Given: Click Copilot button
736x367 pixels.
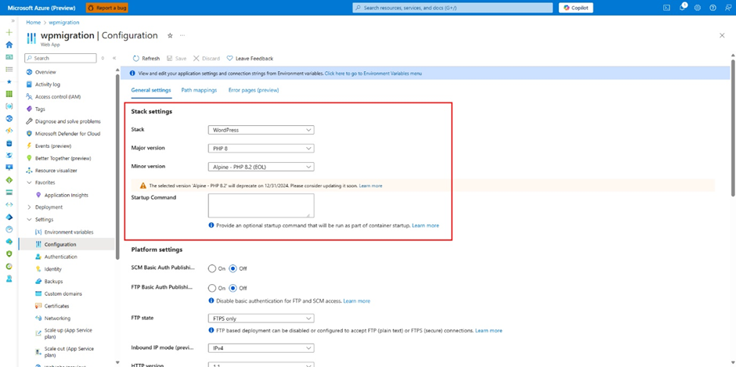Looking at the screenshot, I should point(576,8).
